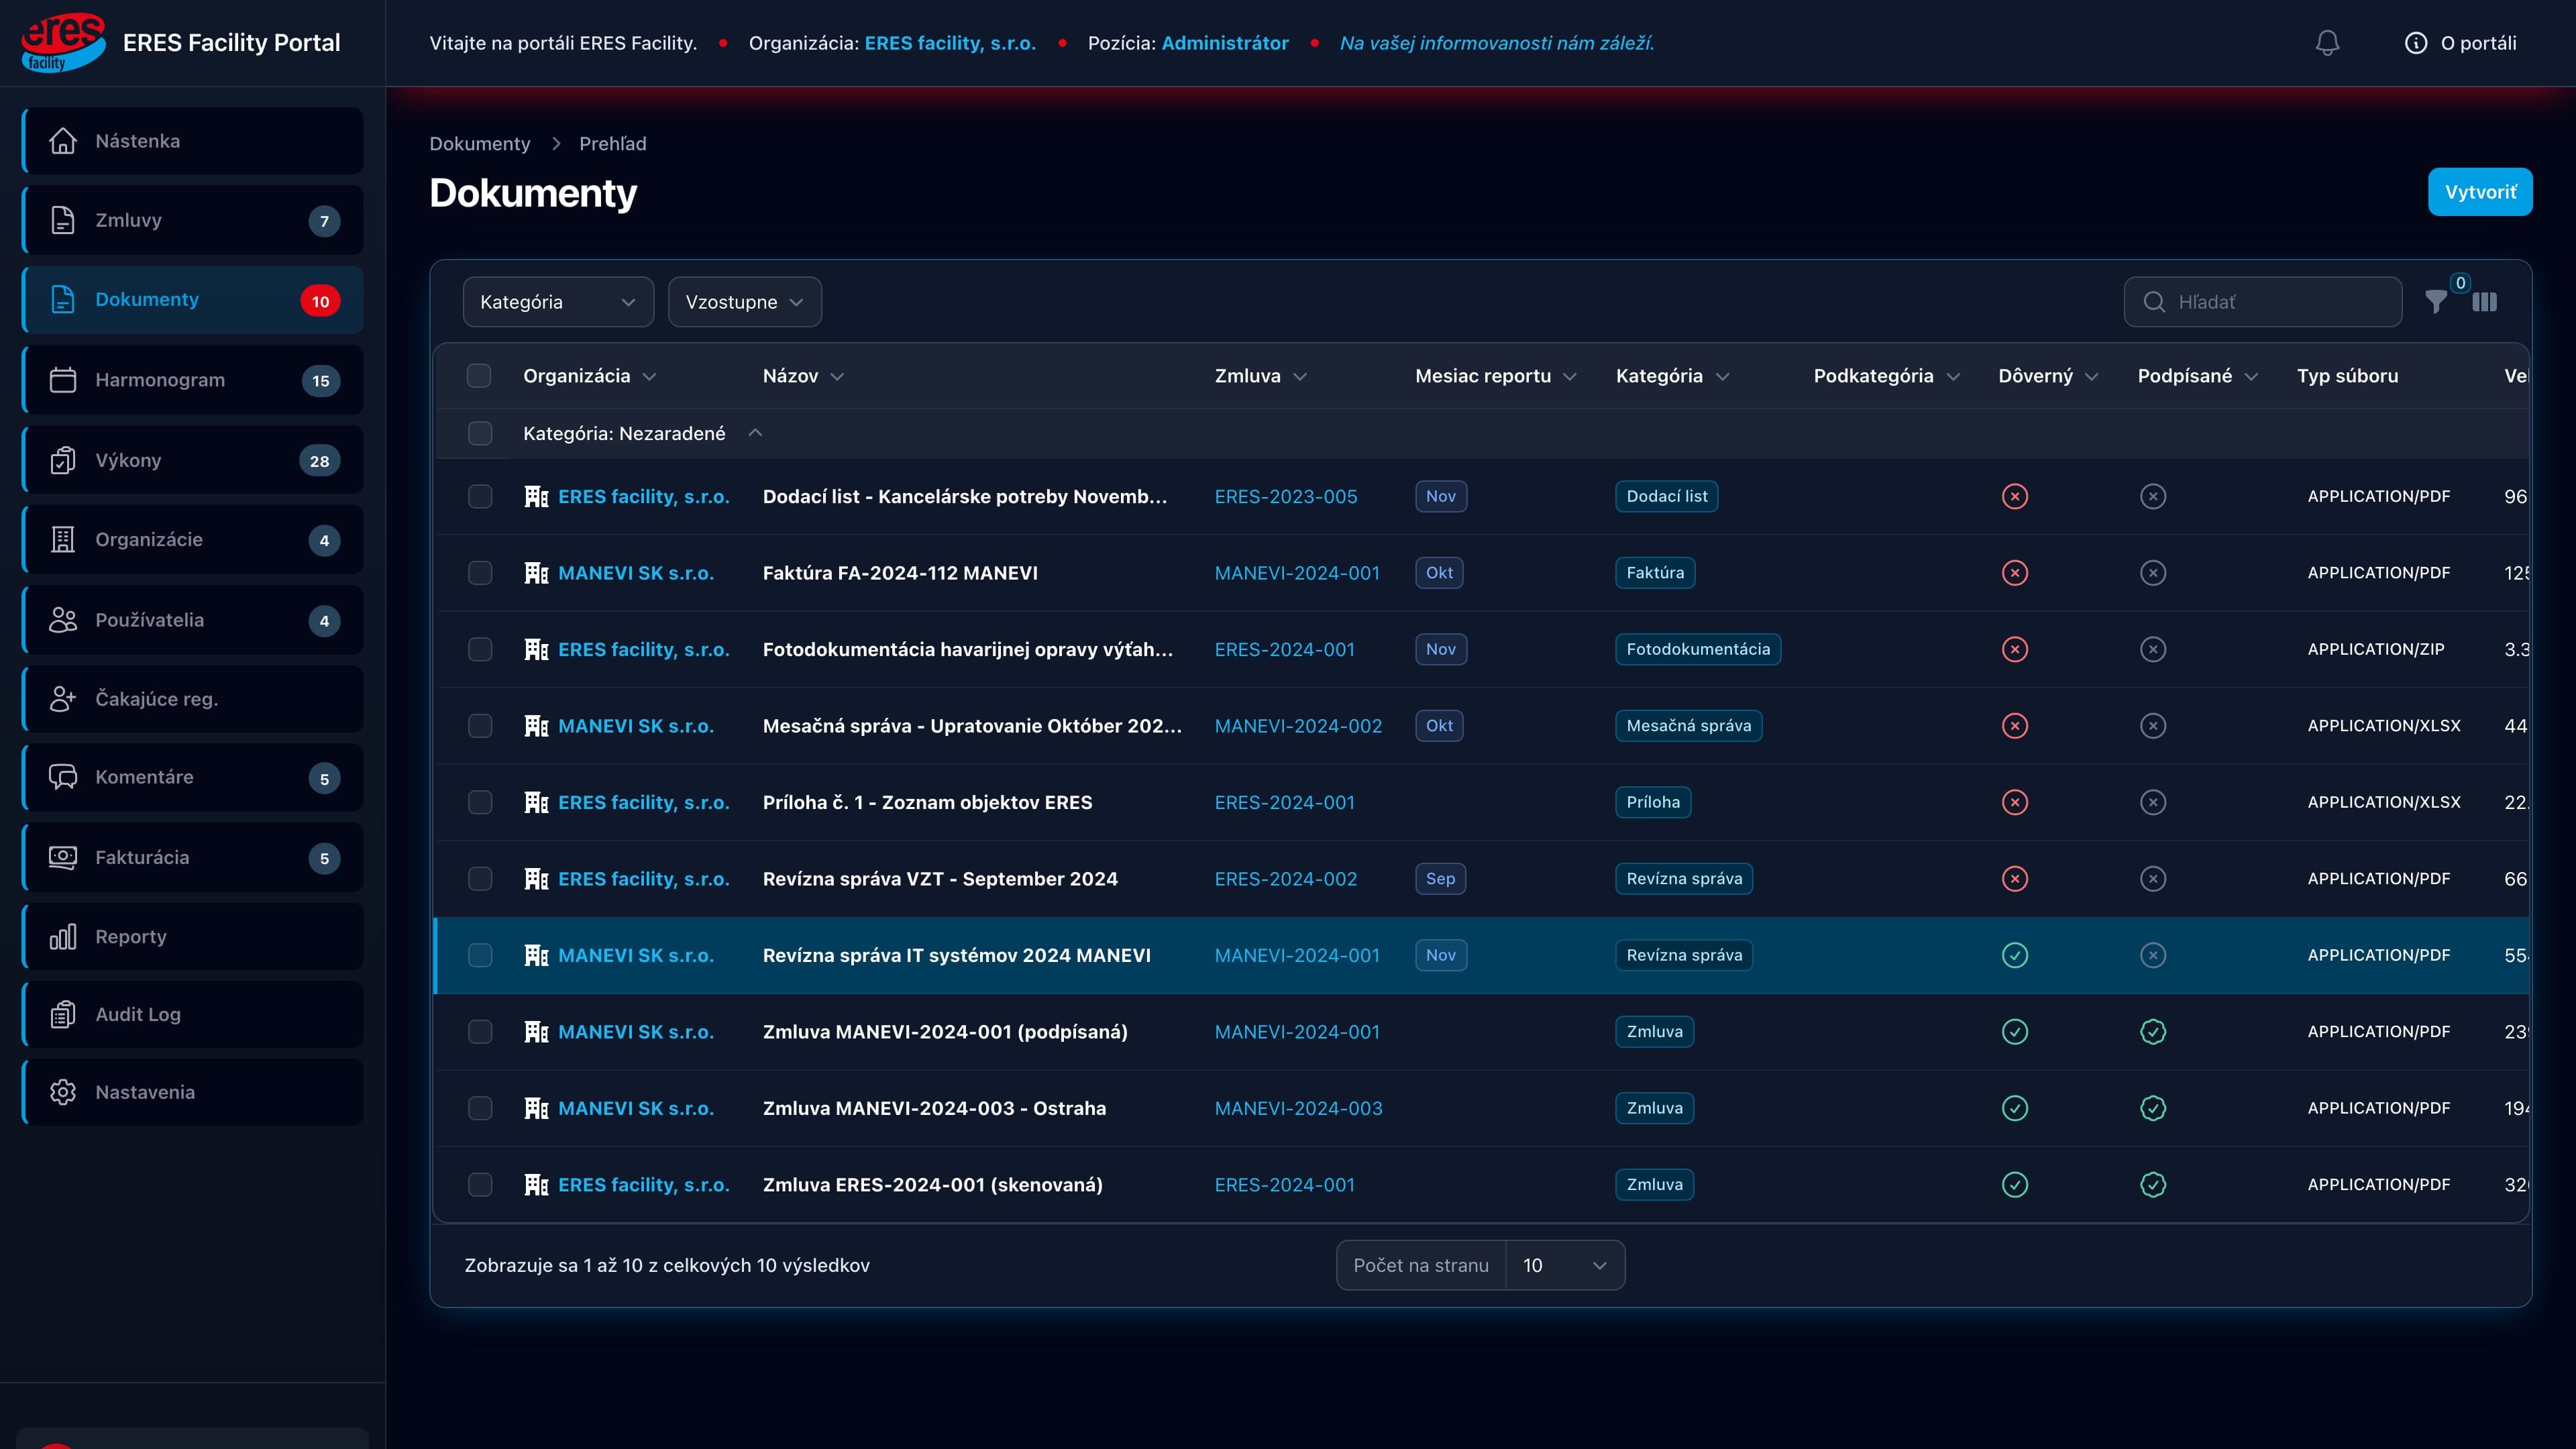Viewport: 2576px width, 1449px height.
Task: Open the Vzostupne sort order dropdown
Action: [x=745, y=302]
